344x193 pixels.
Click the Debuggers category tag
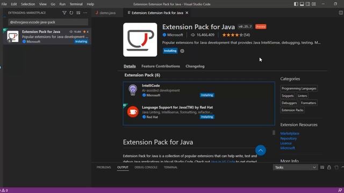click(289, 103)
